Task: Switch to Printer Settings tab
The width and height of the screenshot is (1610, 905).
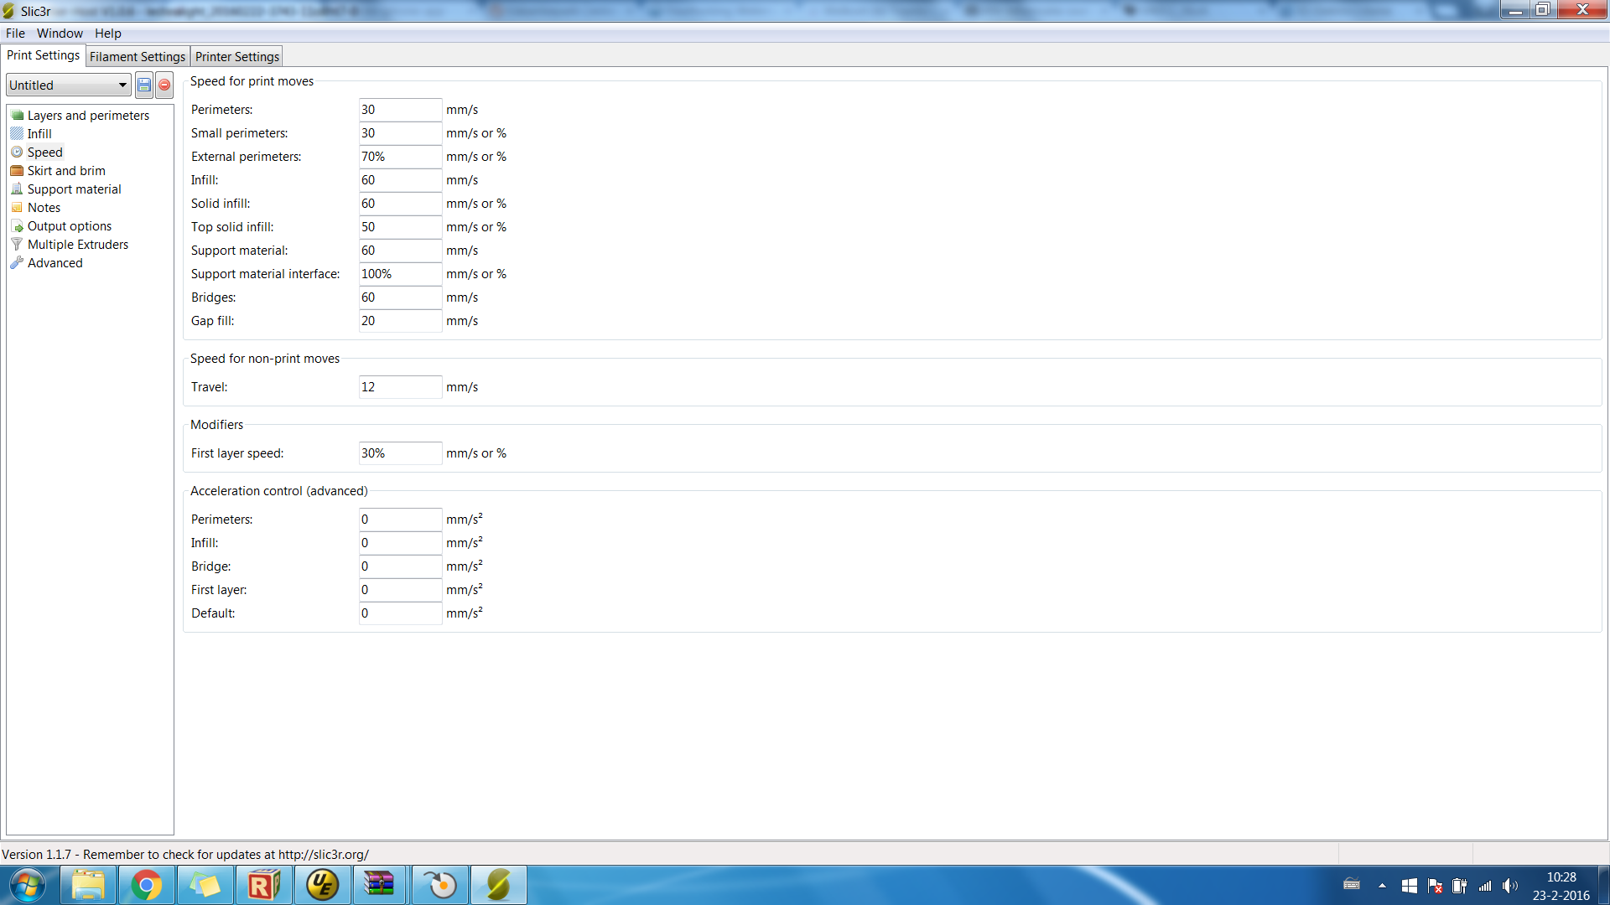Action: click(x=236, y=57)
